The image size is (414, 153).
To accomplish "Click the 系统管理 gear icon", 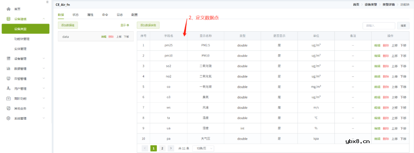I will pos(8,118).
